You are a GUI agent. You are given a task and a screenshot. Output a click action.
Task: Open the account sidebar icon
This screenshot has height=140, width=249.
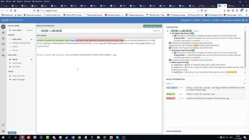[3, 38]
